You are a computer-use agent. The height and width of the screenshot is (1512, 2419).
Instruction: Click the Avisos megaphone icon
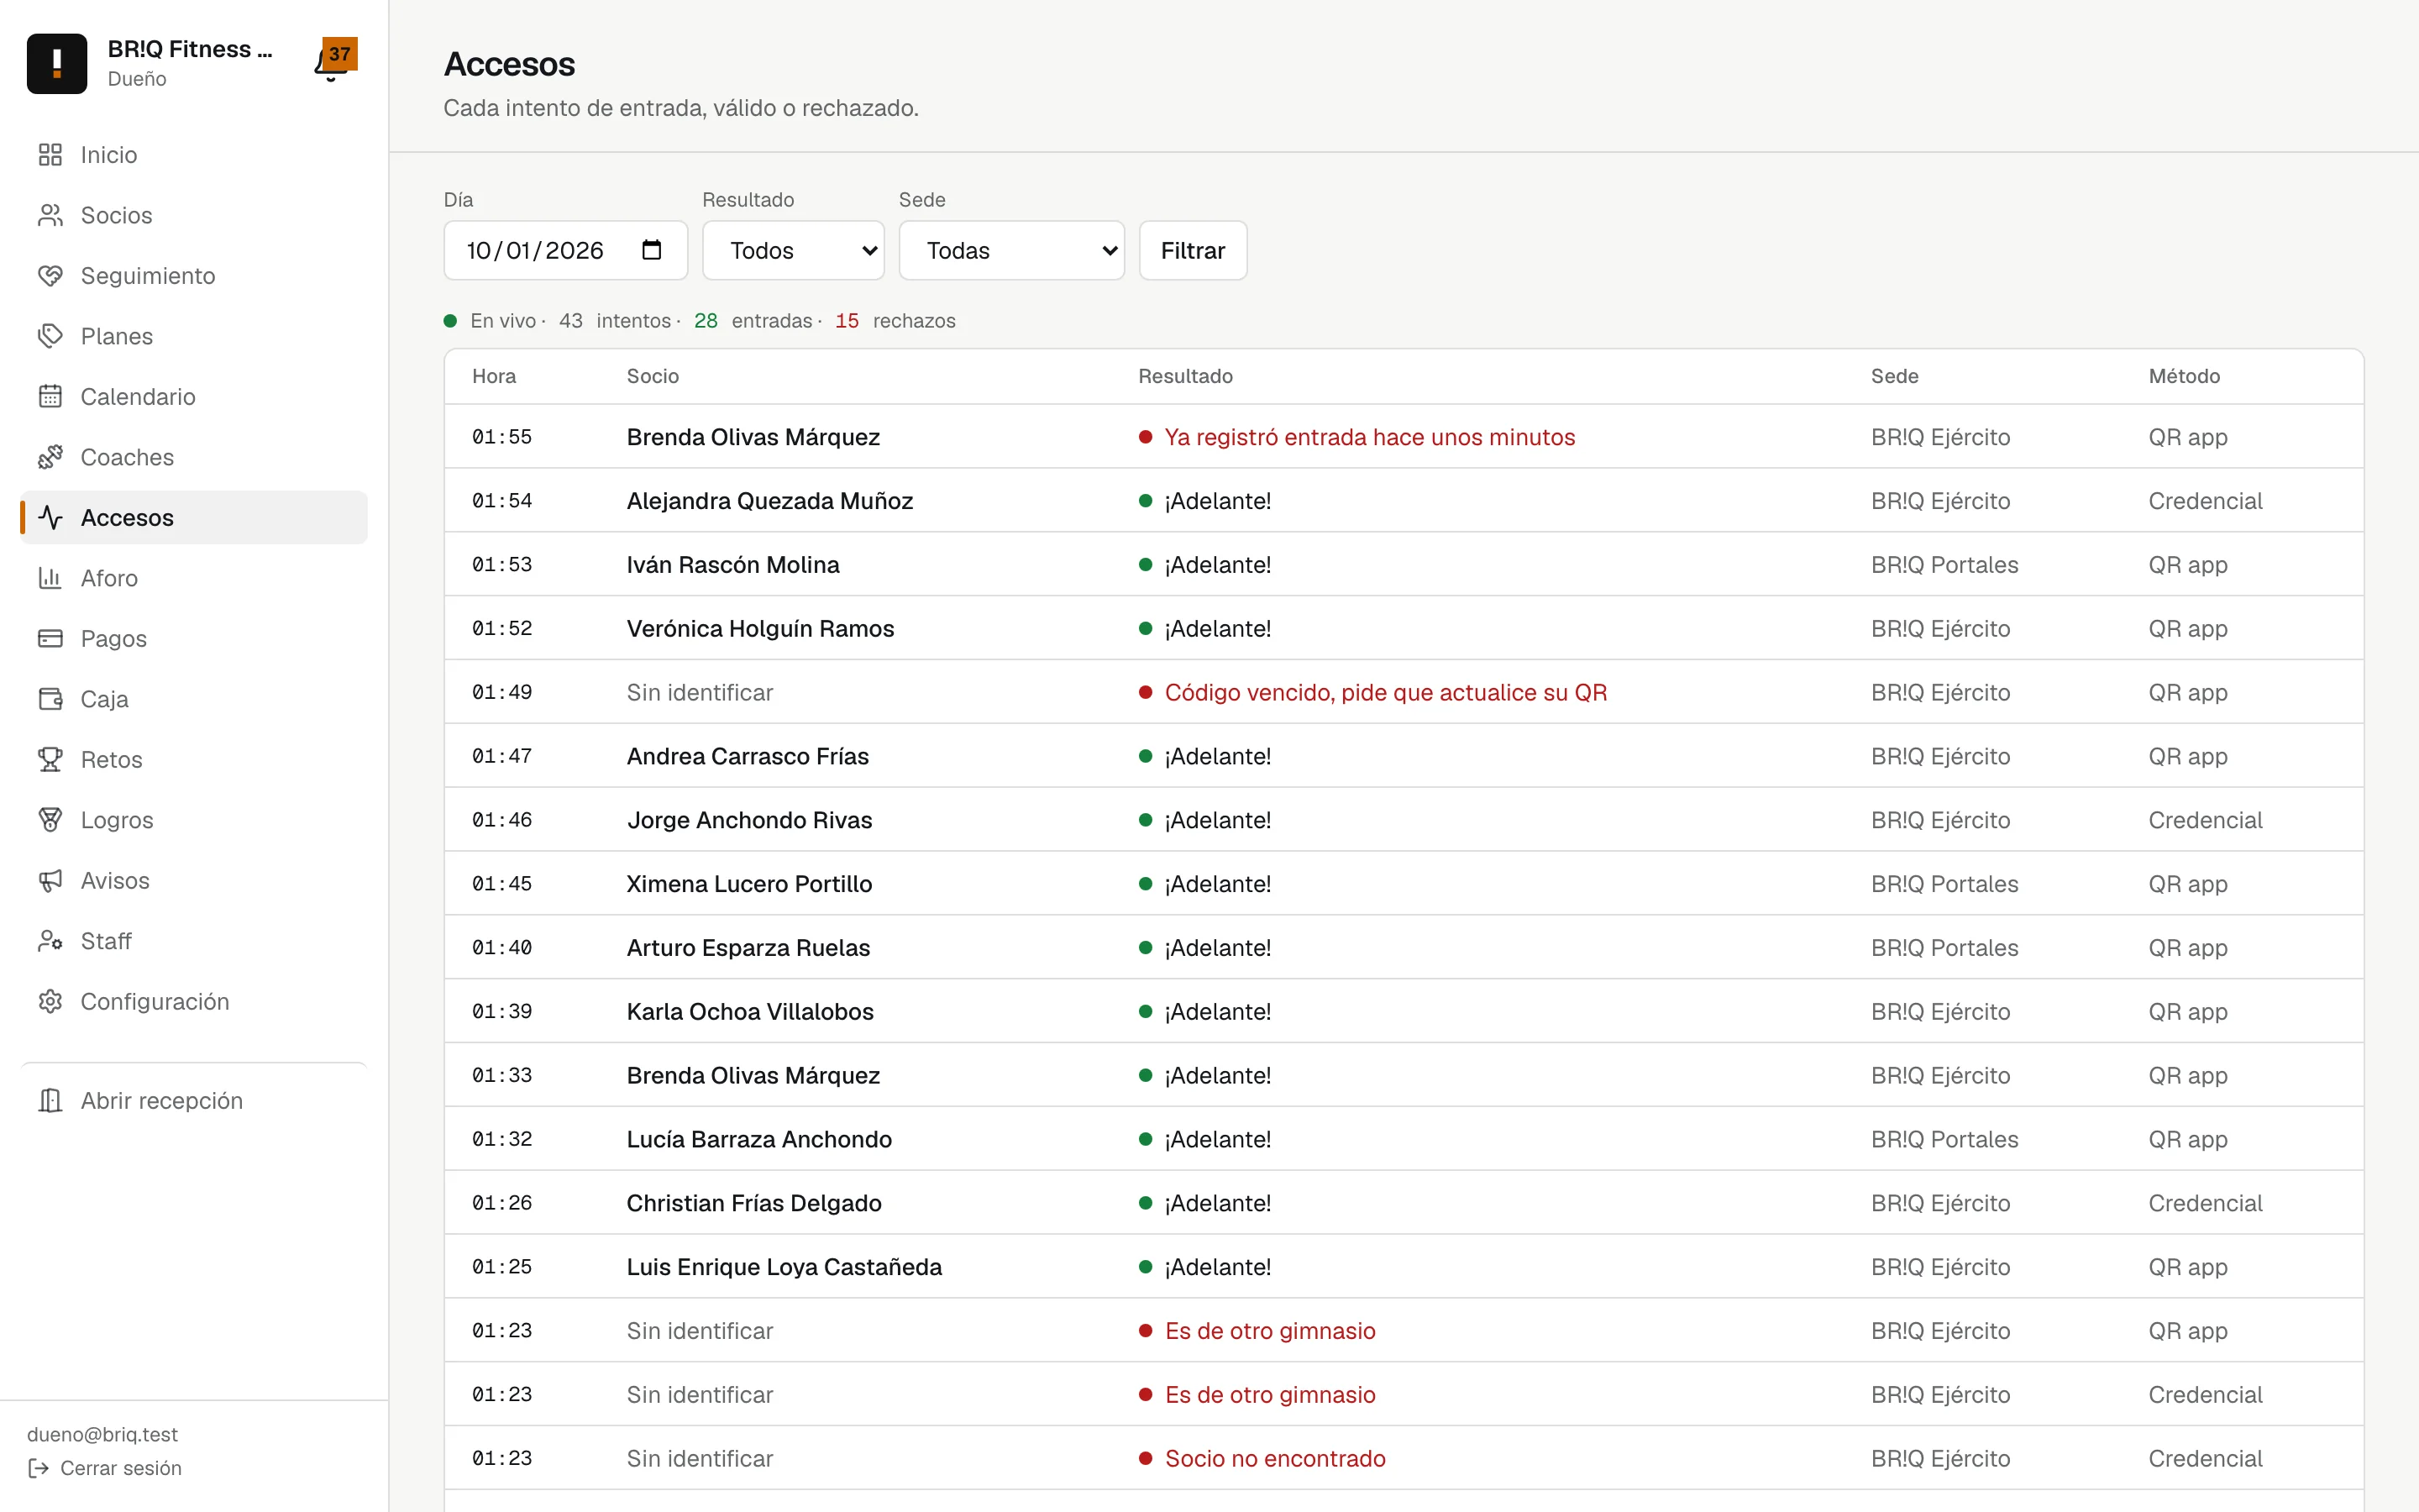[50, 881]
